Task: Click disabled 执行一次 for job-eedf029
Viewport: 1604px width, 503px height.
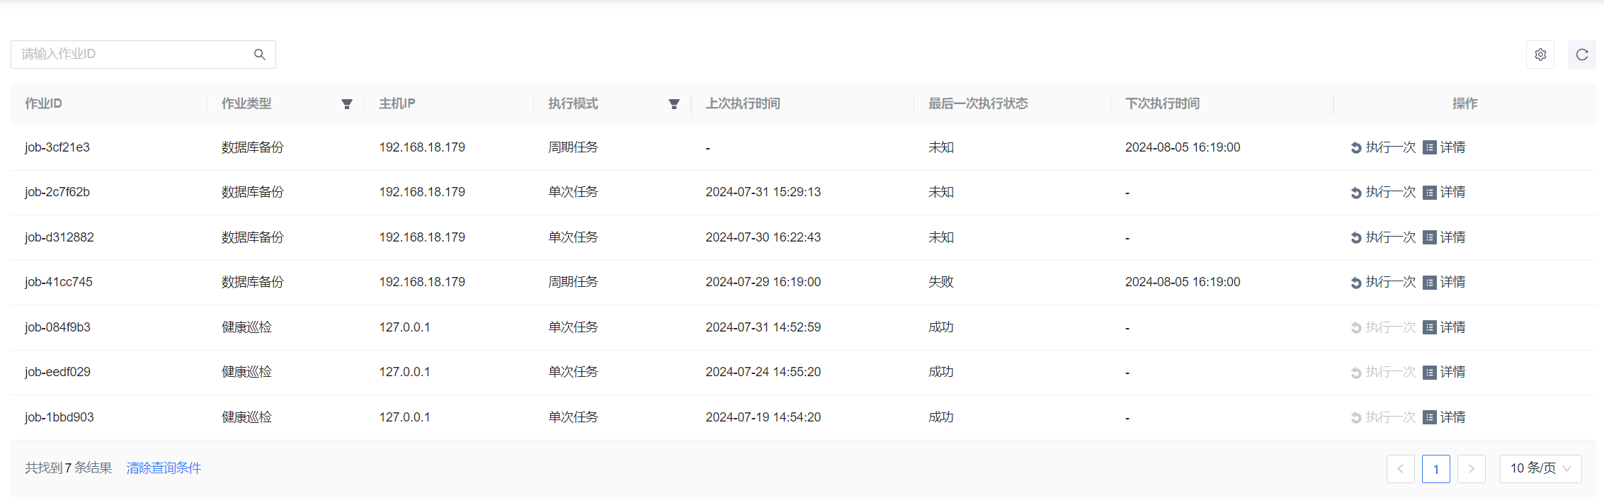Action: 1383,372
